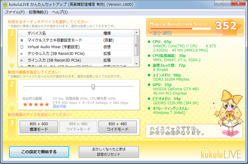Click the CPU: 65p score line

point(162,42)
